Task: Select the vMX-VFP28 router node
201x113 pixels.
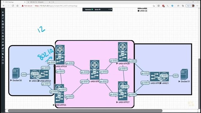Action: (123, 52)
